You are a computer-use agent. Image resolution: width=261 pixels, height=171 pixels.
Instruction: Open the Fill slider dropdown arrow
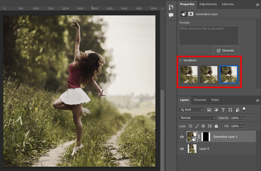pos(243,126)
